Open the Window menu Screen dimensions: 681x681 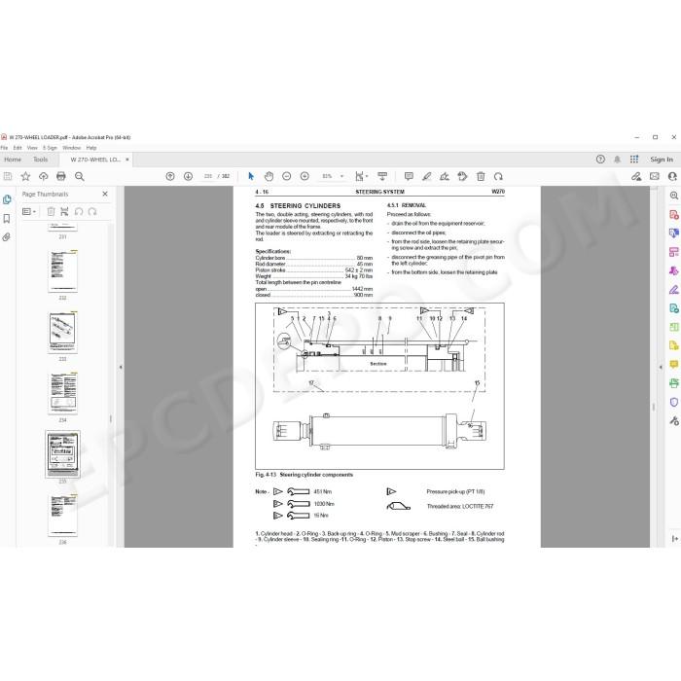click(x=72, y=148)
